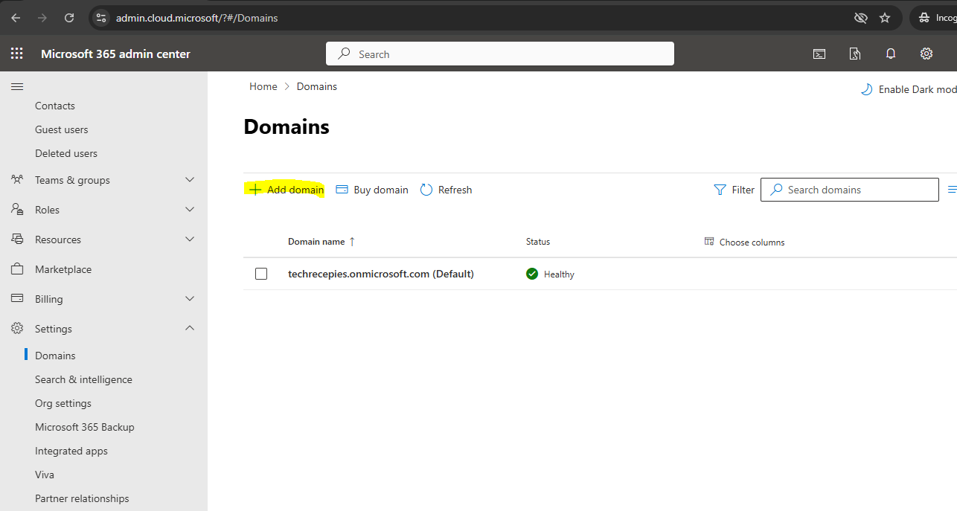
Task: Open Org settings in the sidebar
Action: pyautogui.click(x=63, y=403)
